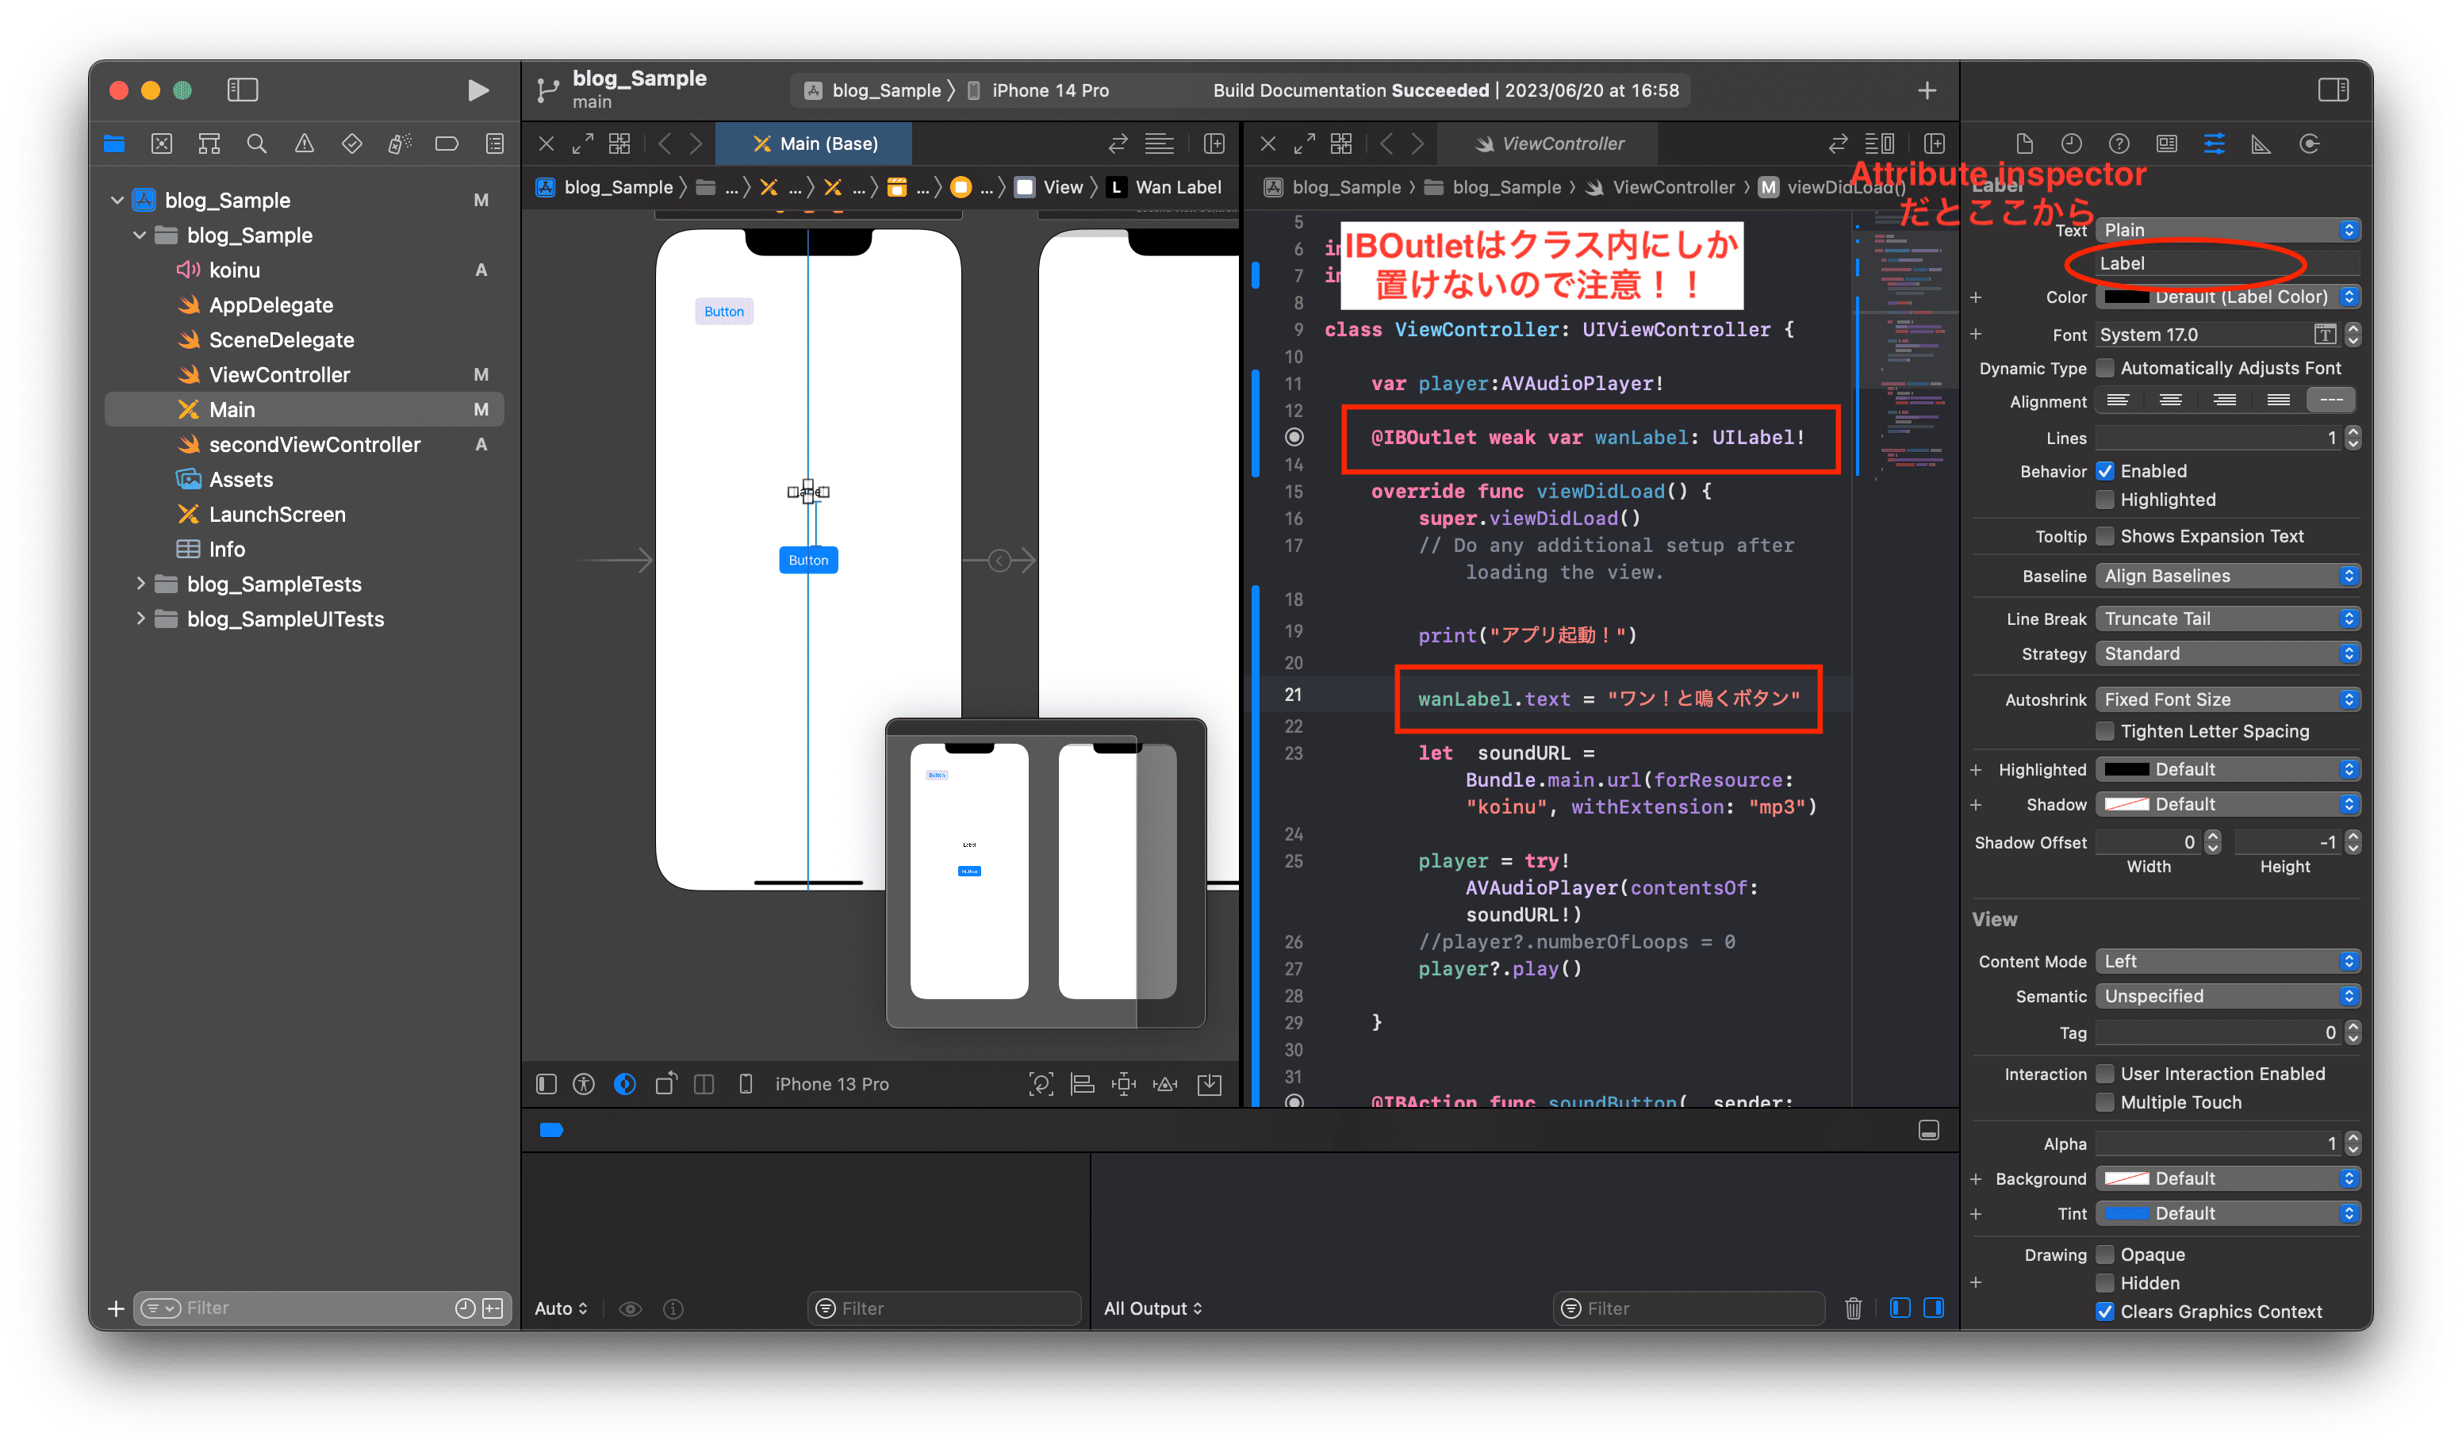Switch to the Main (Base) tab
2462x1448 pixels.
(x=814, y=144)
